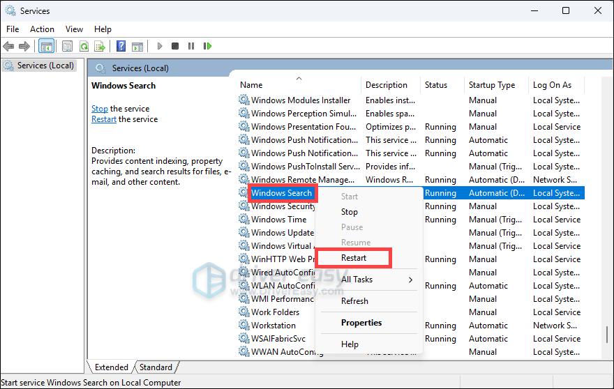Click the Start Service play icon

click(159, 46)
